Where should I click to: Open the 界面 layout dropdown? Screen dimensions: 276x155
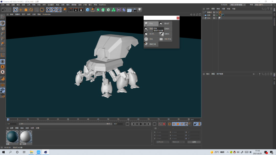263,5
